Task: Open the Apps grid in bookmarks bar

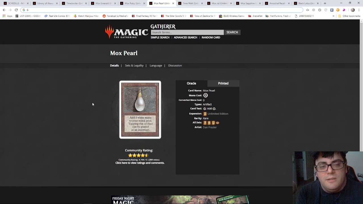Action: click(7, 16)
